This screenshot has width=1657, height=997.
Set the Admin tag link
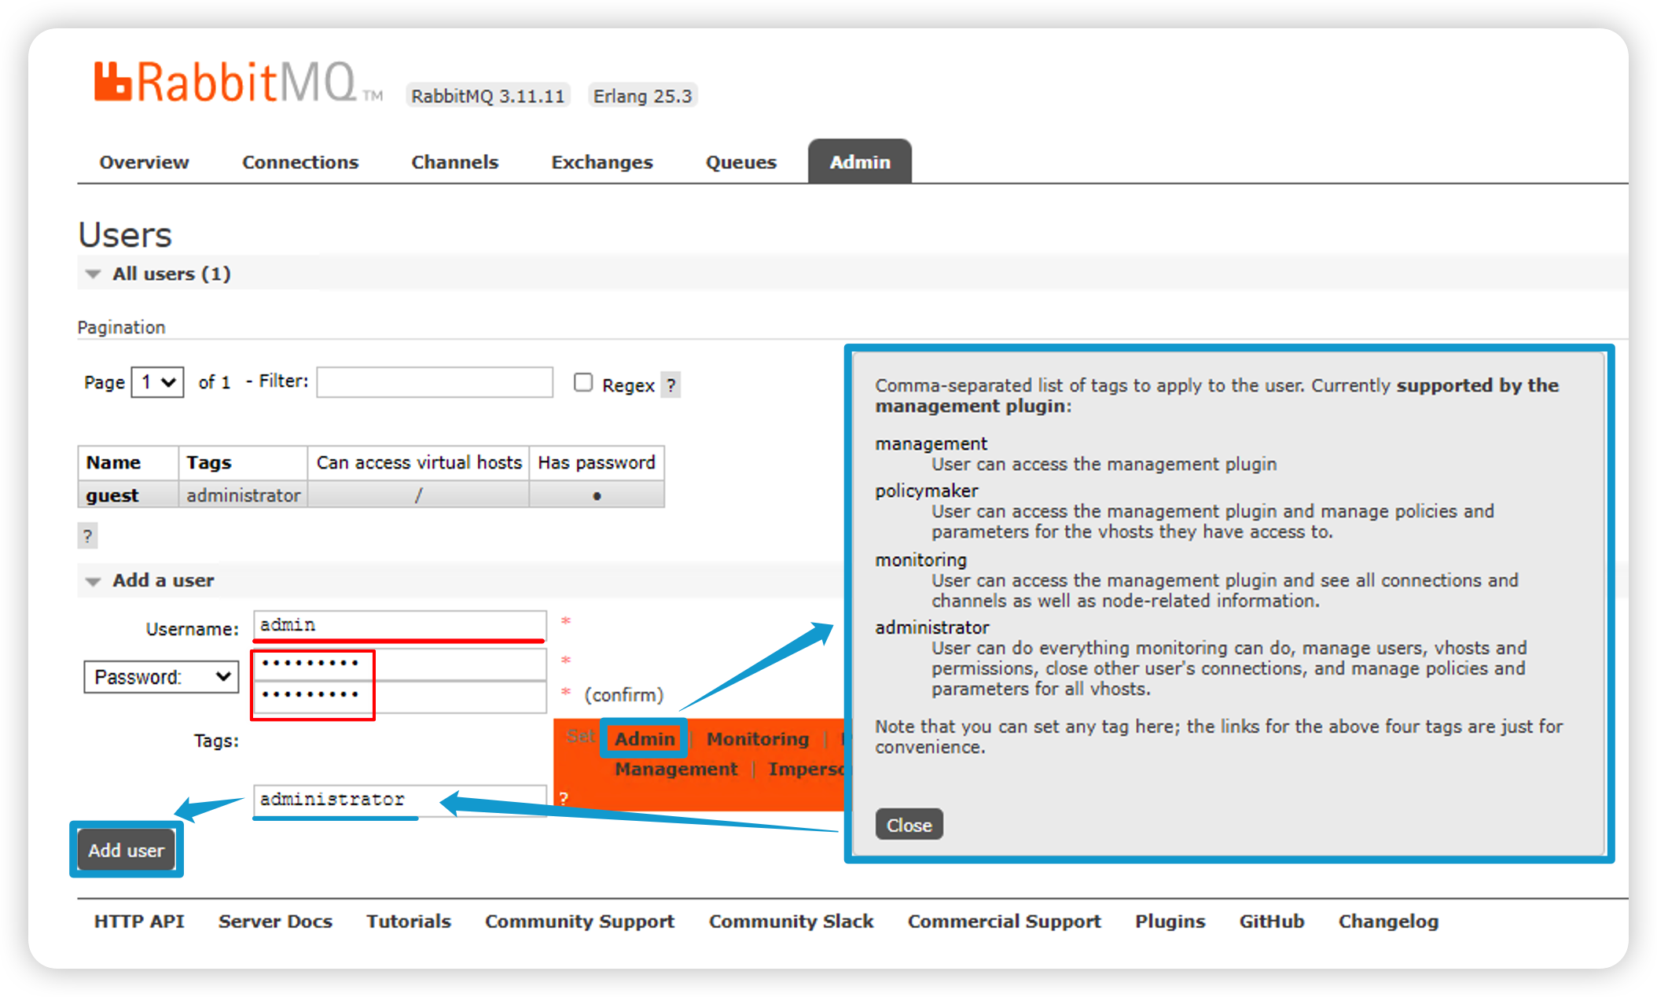(645, 739)
